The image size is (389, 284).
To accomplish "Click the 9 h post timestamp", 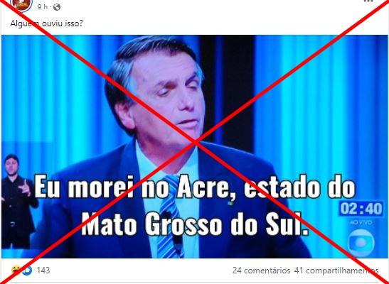I will click(43, 7).
